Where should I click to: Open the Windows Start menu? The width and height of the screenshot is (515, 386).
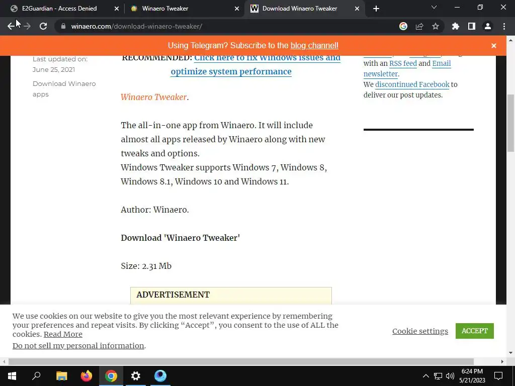12,376
